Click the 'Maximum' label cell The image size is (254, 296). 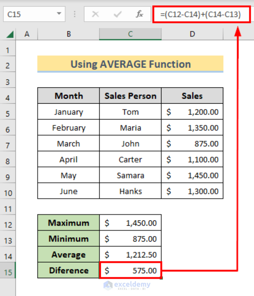pos(68,222)
